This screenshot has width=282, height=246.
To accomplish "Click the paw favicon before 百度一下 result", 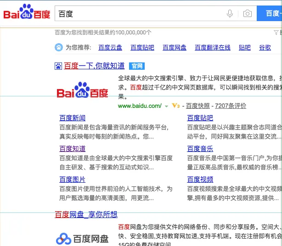I will (x=58, y=66).
